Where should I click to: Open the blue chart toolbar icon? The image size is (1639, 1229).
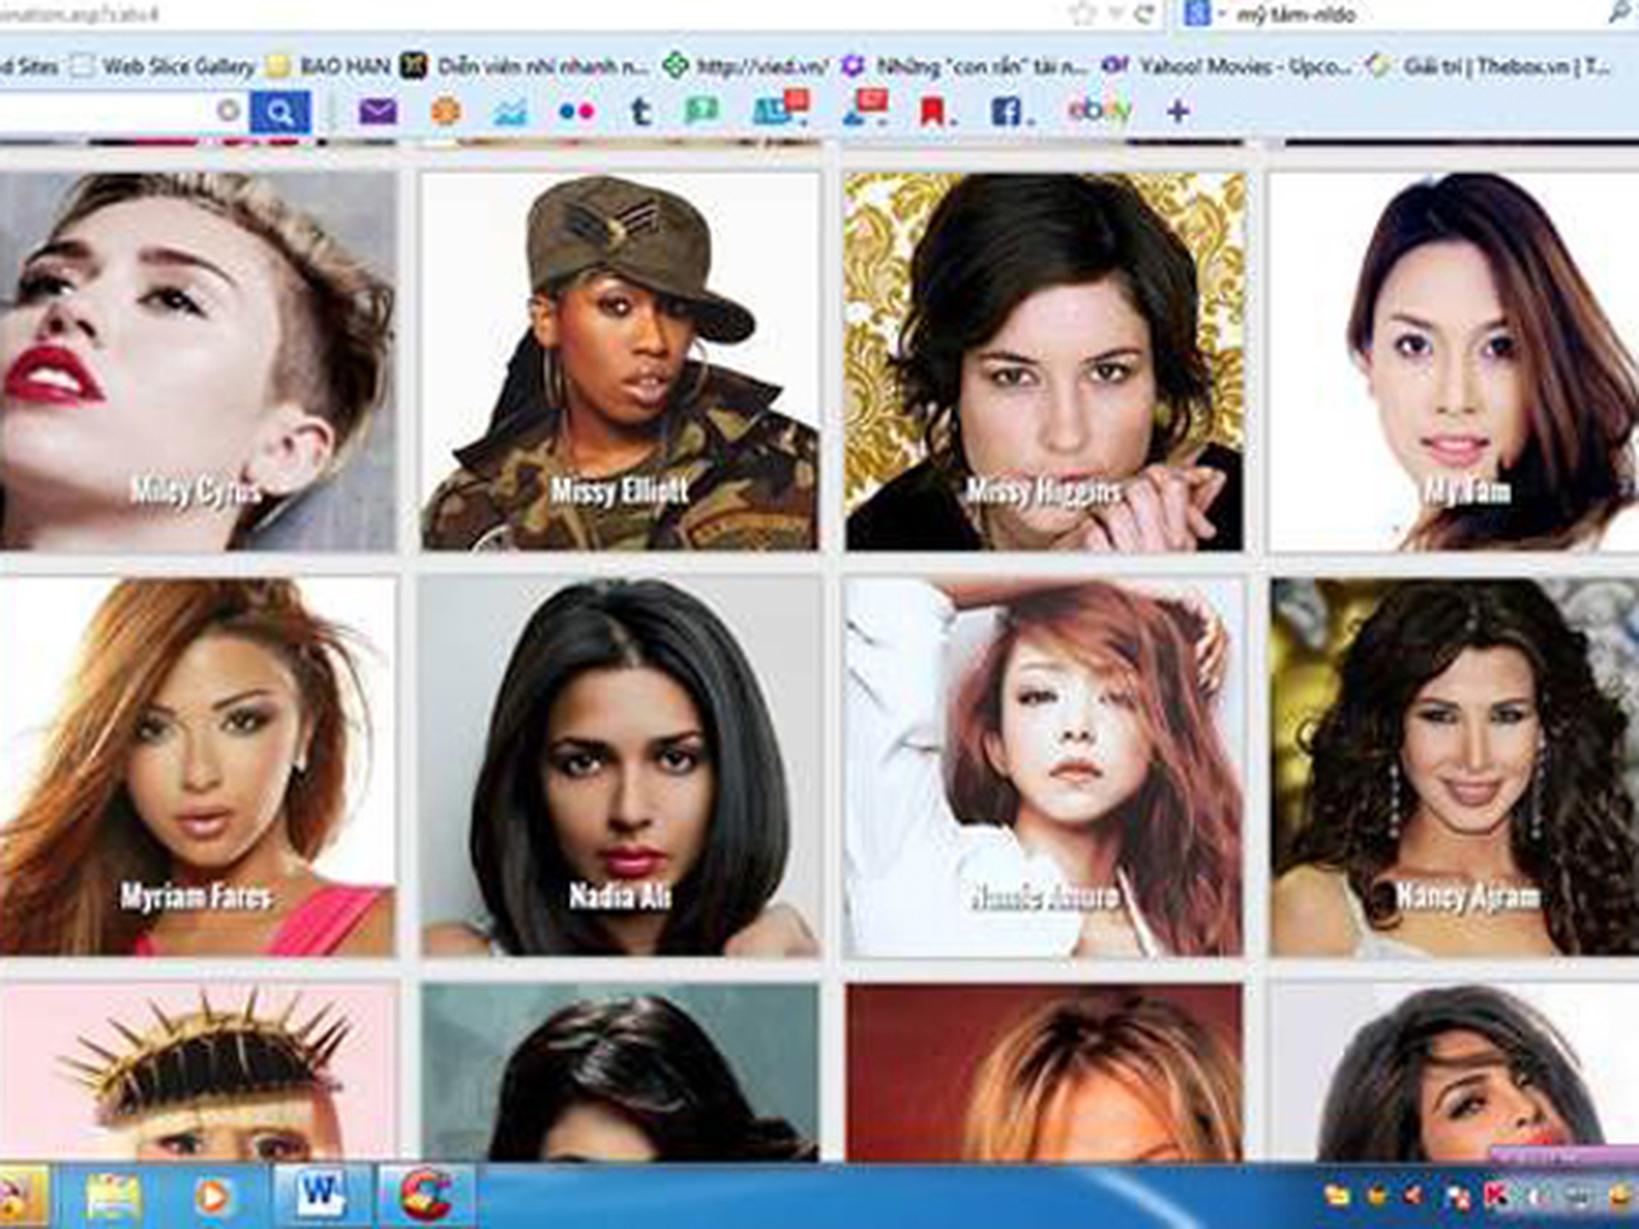(510, 112)
